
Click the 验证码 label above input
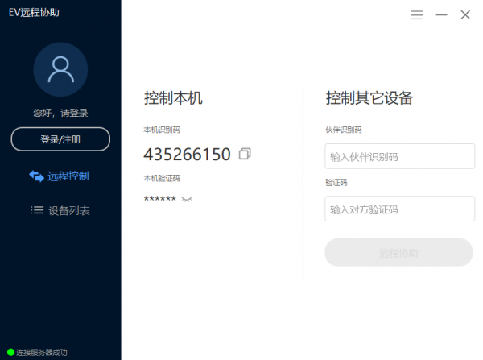tap(336, 183)
